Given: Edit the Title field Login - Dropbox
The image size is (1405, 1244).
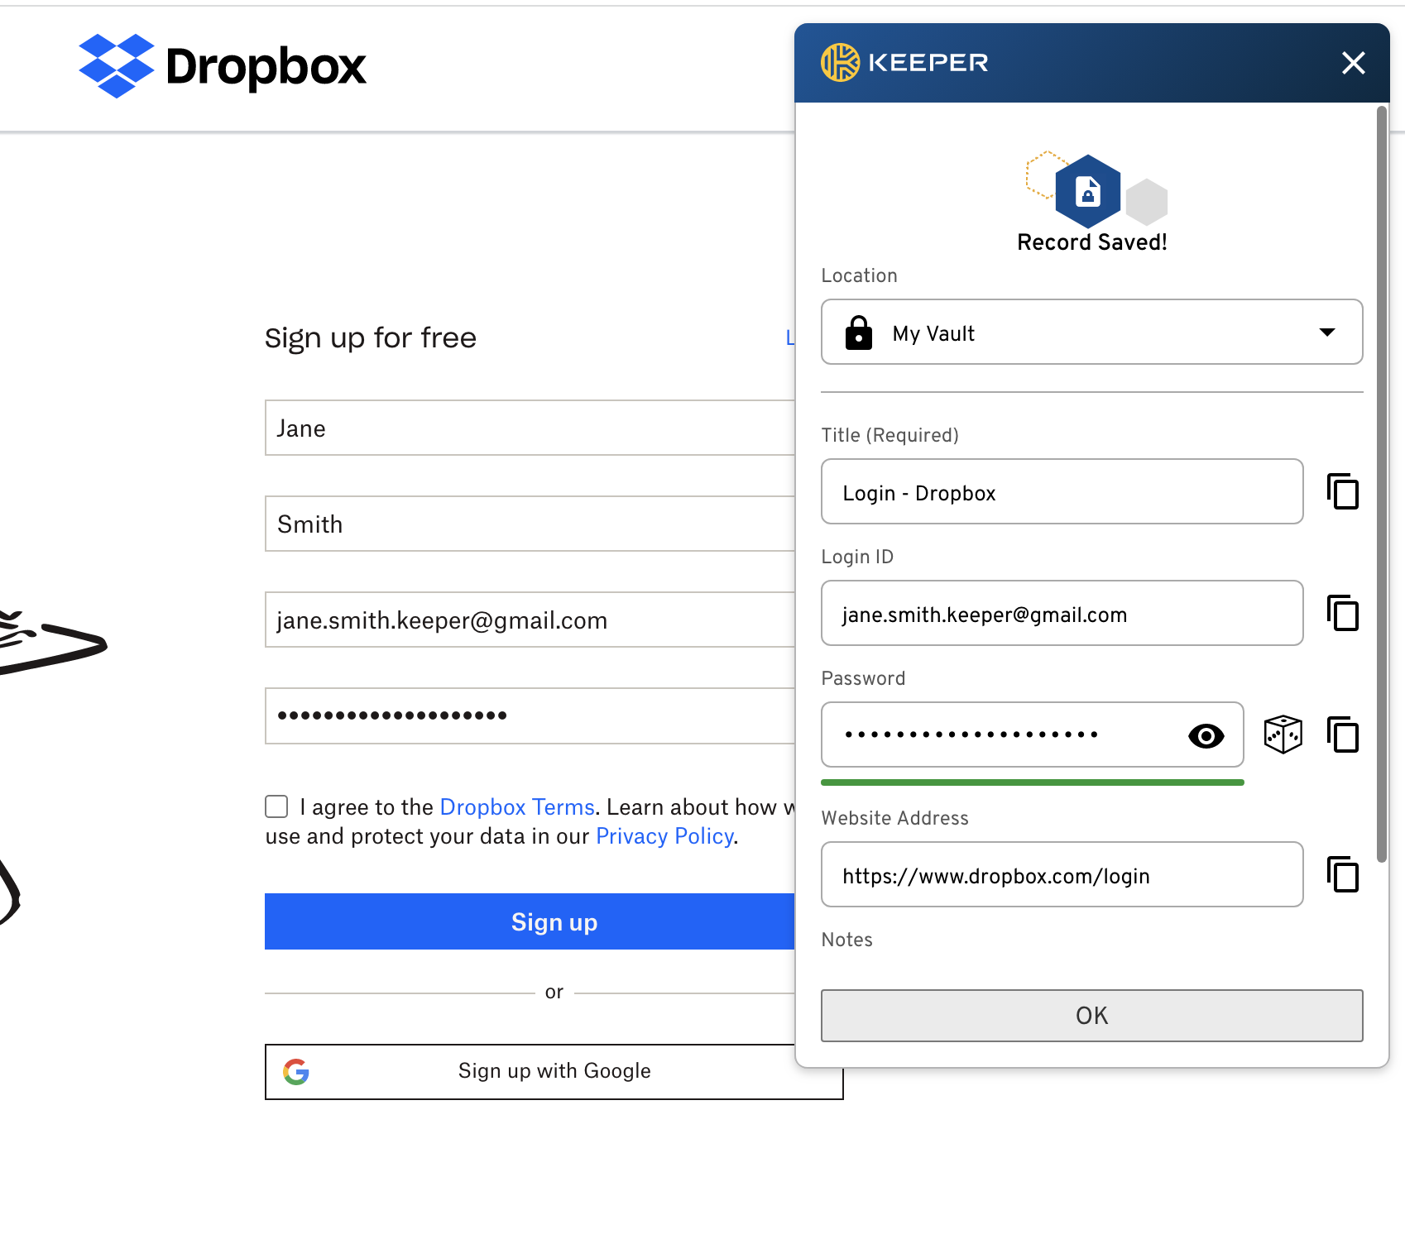Looking at the screenshot, I should pos(1062,491).
